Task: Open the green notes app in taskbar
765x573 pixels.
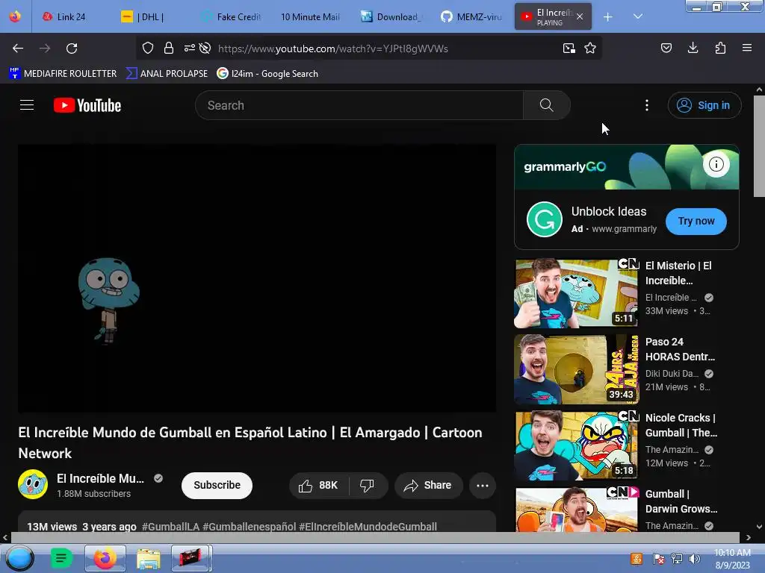Action: [61, 558]
